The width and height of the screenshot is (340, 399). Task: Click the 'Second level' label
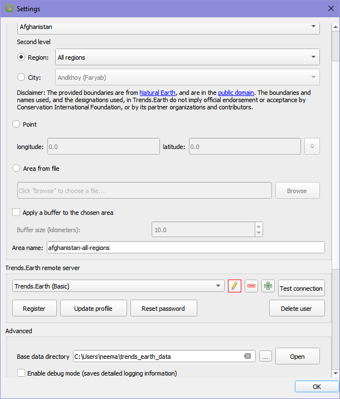[33, 42]
